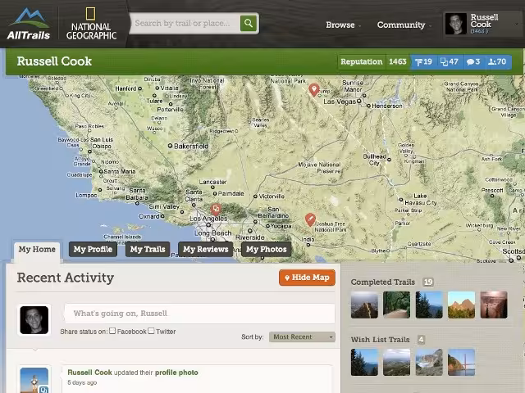This screenshot has width=525, height=393.
Task: Open the profile photo link
Action: tap(176, 373)
